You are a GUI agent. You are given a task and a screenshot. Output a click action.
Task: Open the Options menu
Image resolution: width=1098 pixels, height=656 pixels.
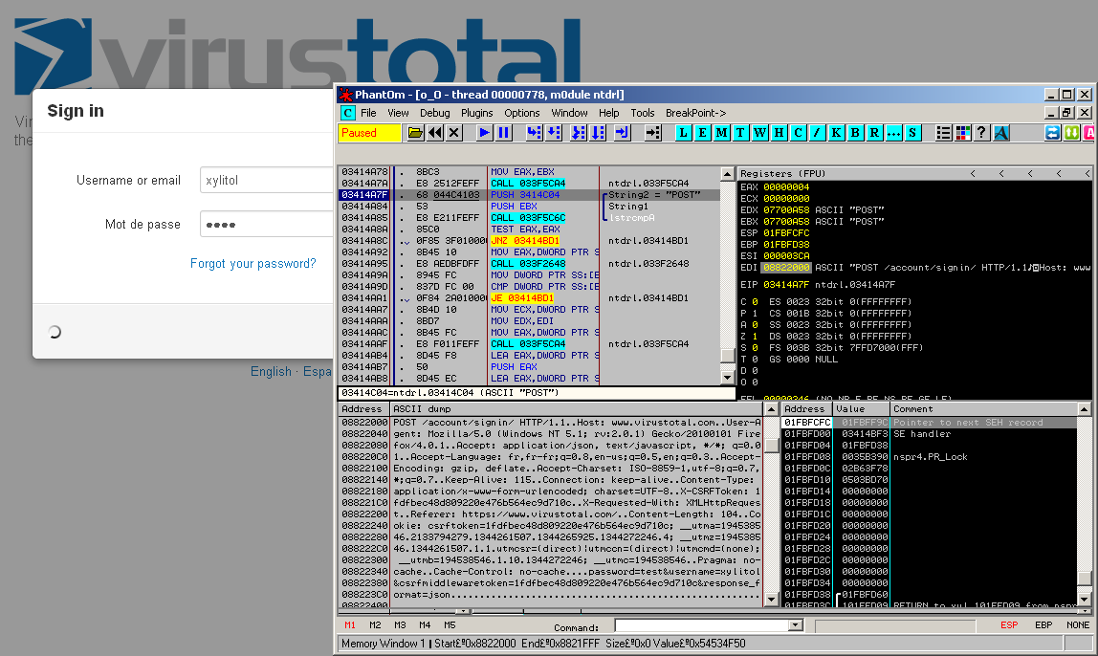click(x=521, y=113)
